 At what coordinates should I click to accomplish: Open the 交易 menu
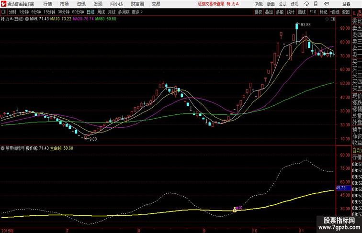pos(156,4)
